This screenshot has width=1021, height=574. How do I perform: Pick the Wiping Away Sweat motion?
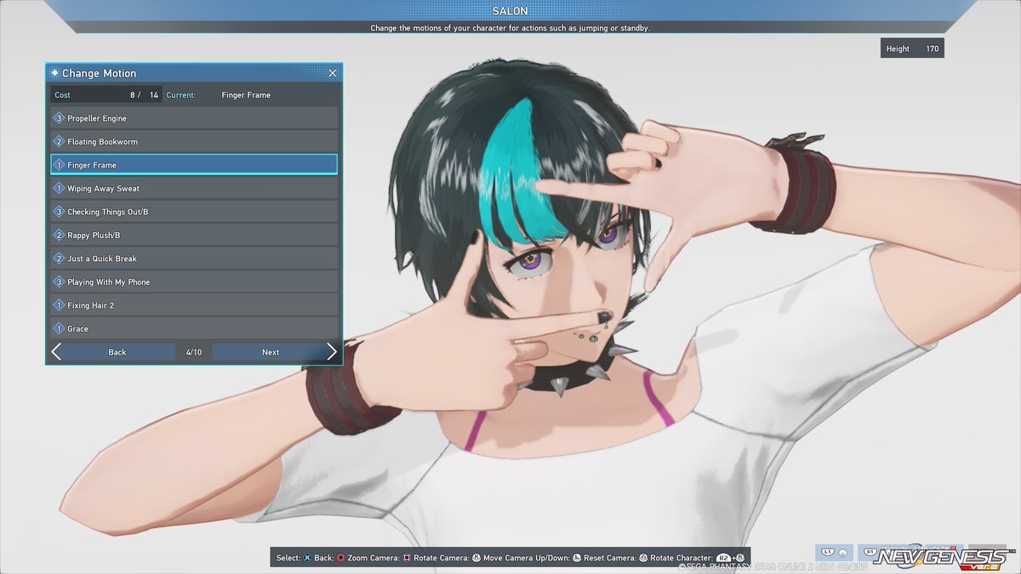[x=194, y=188]
